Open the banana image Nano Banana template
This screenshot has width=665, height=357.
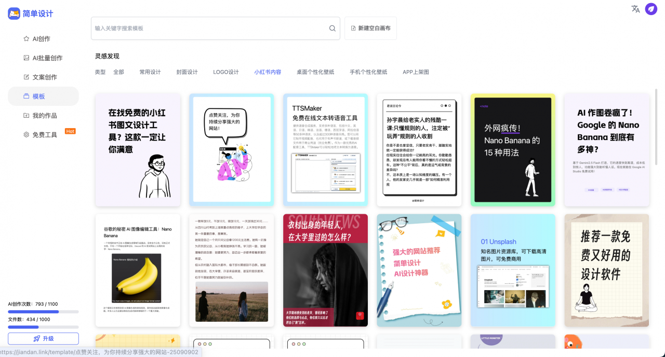tap(138, 270)
